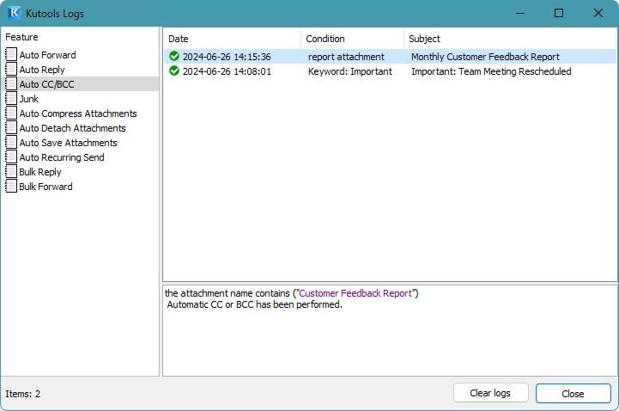Click the log icon beside Auto Recurring Send
The image size is (619, 411).
pyautogui.click(x=11, y=156)
